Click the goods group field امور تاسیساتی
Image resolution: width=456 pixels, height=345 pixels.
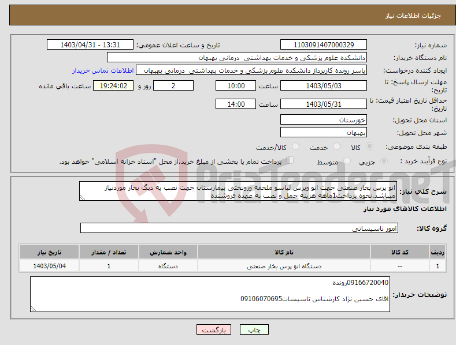coord(239,228)
